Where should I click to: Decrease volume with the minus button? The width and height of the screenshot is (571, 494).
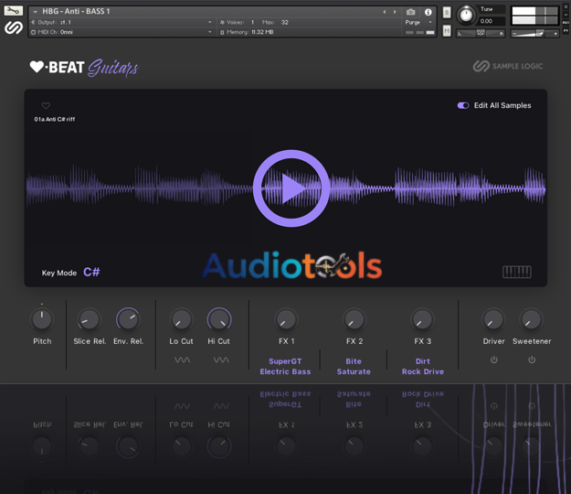click(x=514, y=34)
